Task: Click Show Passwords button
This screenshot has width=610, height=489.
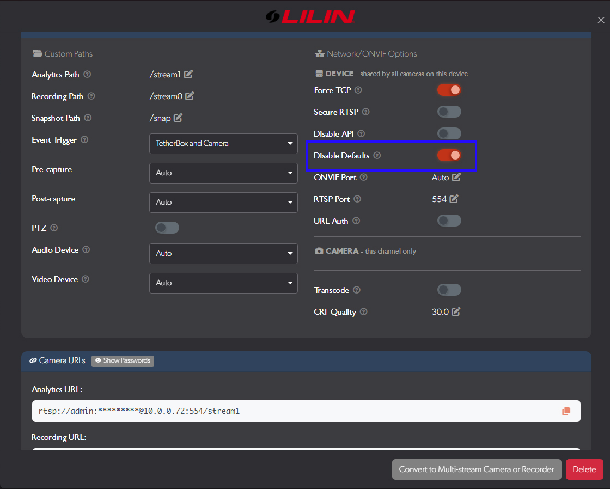Action: click(123, 360)
